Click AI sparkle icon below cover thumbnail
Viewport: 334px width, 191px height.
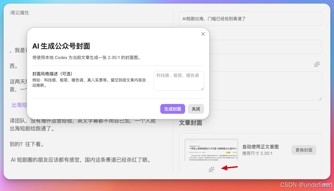point(212,169)
